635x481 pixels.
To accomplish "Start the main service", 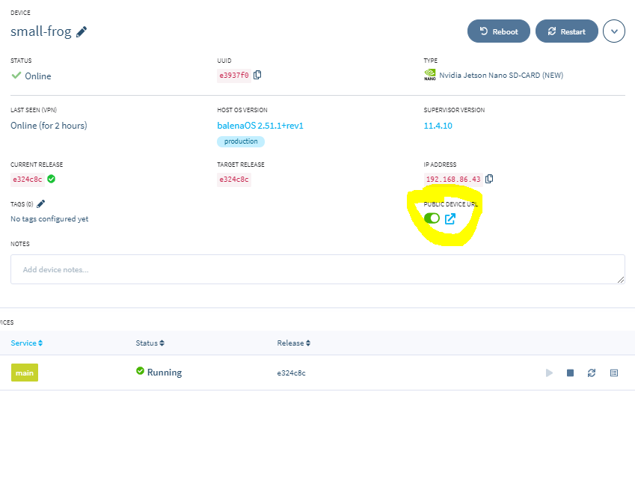I will pyautogui.click(x=549, y=373).
